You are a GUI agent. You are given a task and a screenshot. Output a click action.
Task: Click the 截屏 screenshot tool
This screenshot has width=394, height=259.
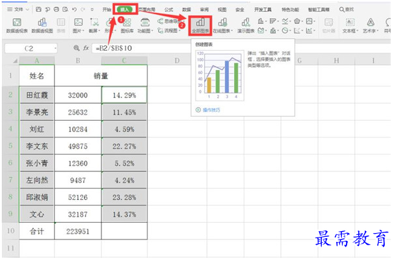click(94, 25)
